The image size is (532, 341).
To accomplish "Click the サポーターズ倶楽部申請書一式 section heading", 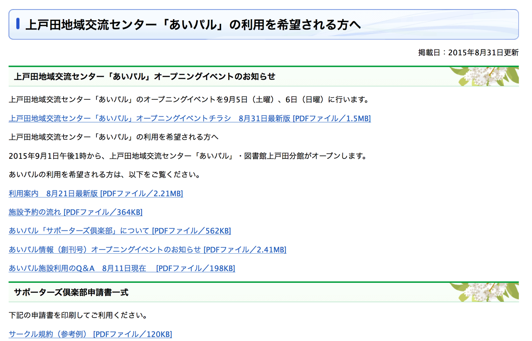I will tap(71, 292).
